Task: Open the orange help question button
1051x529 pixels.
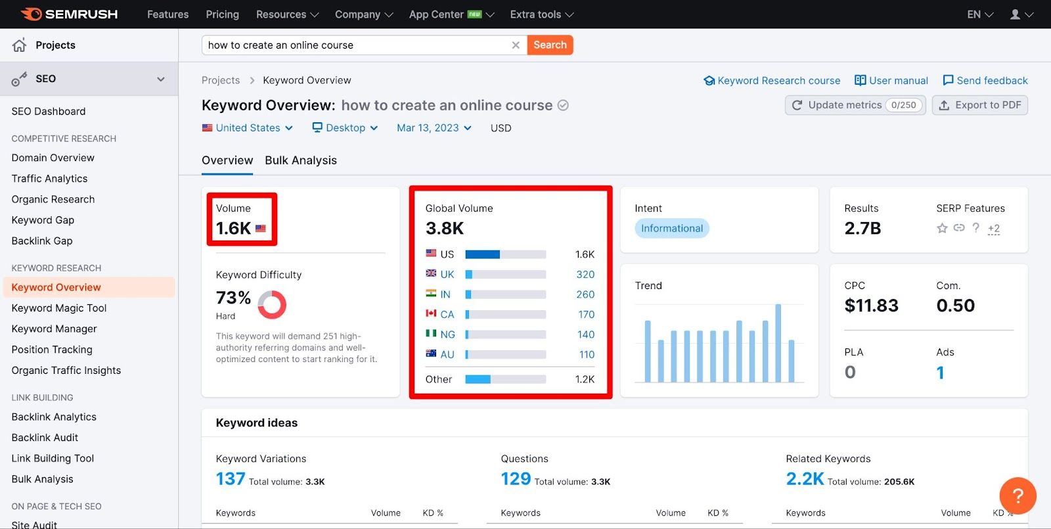Action: pos(1017,495)
